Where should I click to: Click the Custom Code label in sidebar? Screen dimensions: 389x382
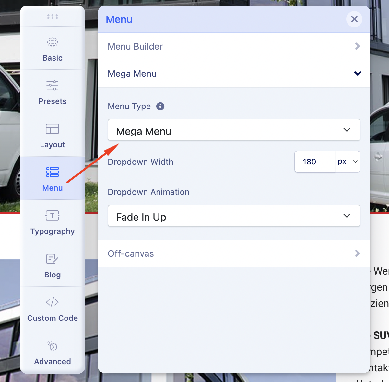53,318
